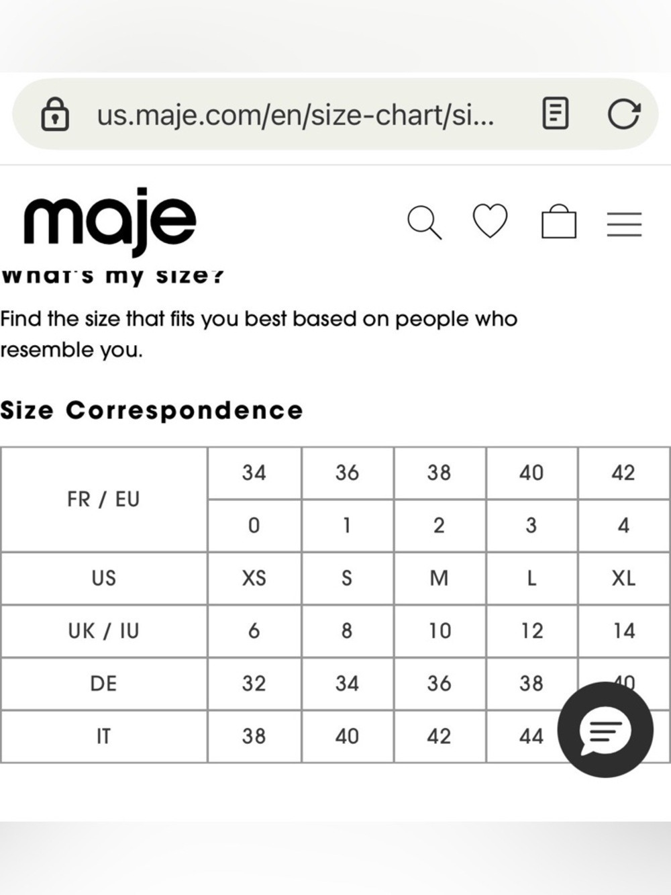The height and width of the screenshot is (895, 671).
Task: Open wishlist via the heart icon
Action: coord(490,221)
